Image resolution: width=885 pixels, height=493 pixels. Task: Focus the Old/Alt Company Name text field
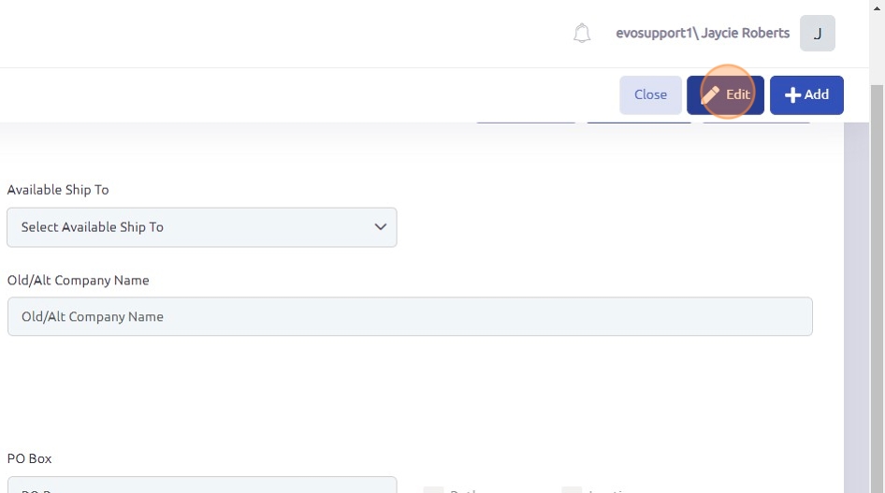click(x=409, y=316)
